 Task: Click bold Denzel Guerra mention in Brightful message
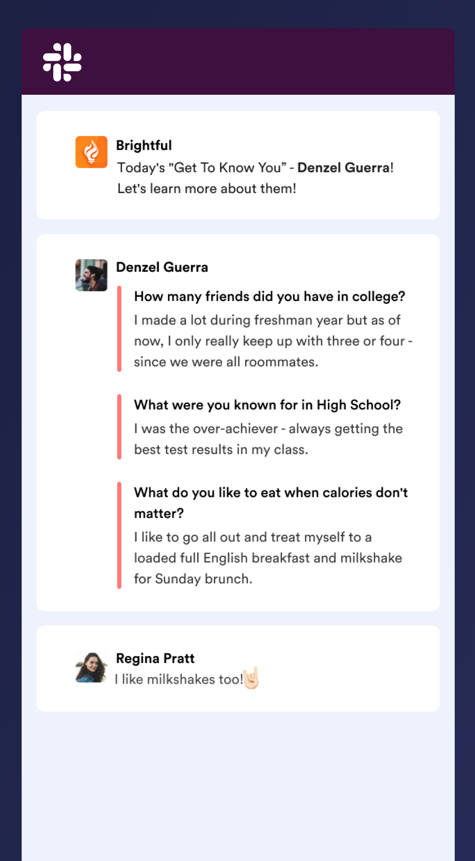pyautogui.click(x=344, y=167)
